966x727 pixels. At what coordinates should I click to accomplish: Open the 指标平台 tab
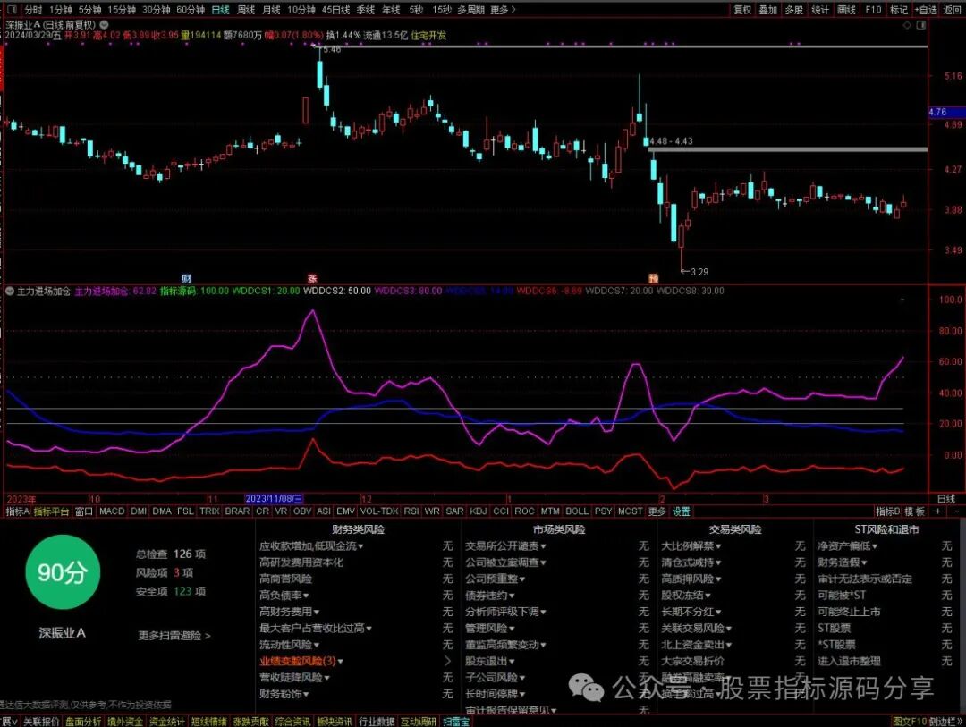coord(51,511)
